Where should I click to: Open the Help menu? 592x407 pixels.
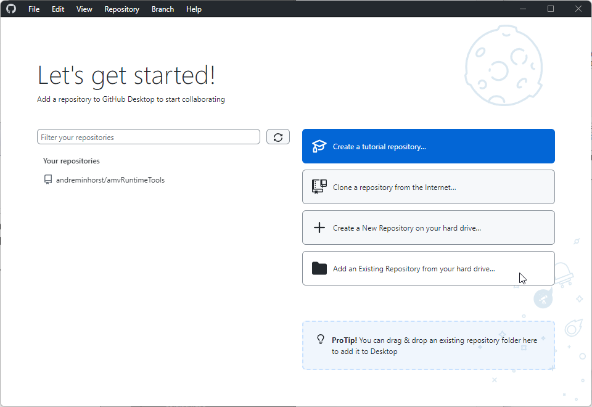[x=194, y=9]
